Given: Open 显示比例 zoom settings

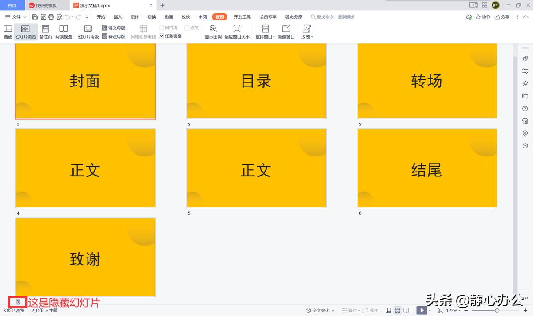Looking at the screenshot, I should pyautogui.click(x=213, y=31).
